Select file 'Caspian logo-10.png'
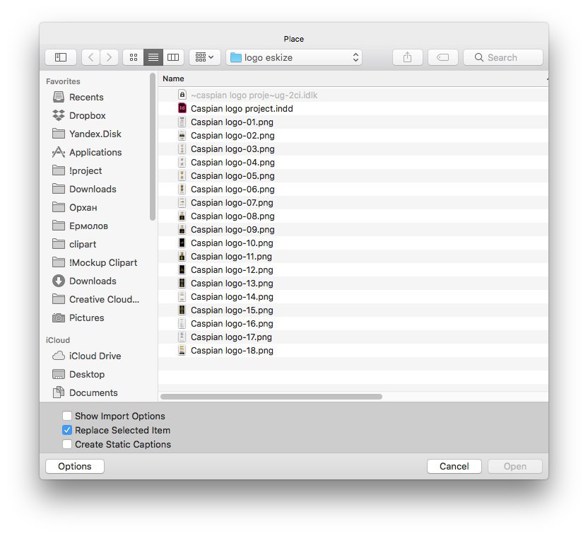 coord(353,243)
